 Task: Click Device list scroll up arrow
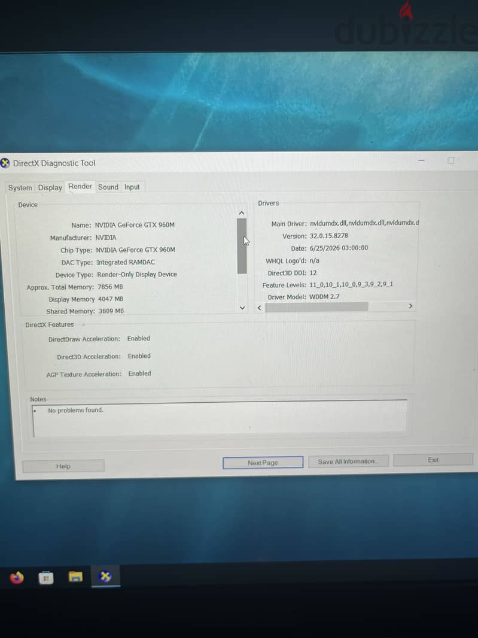[242, 213]
